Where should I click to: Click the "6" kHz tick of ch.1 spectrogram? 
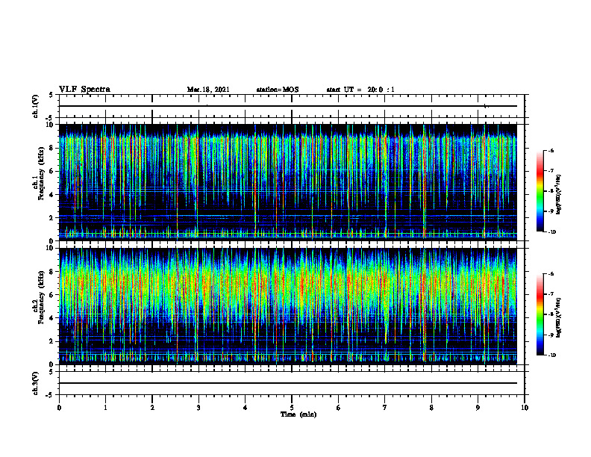pos(53,172)
